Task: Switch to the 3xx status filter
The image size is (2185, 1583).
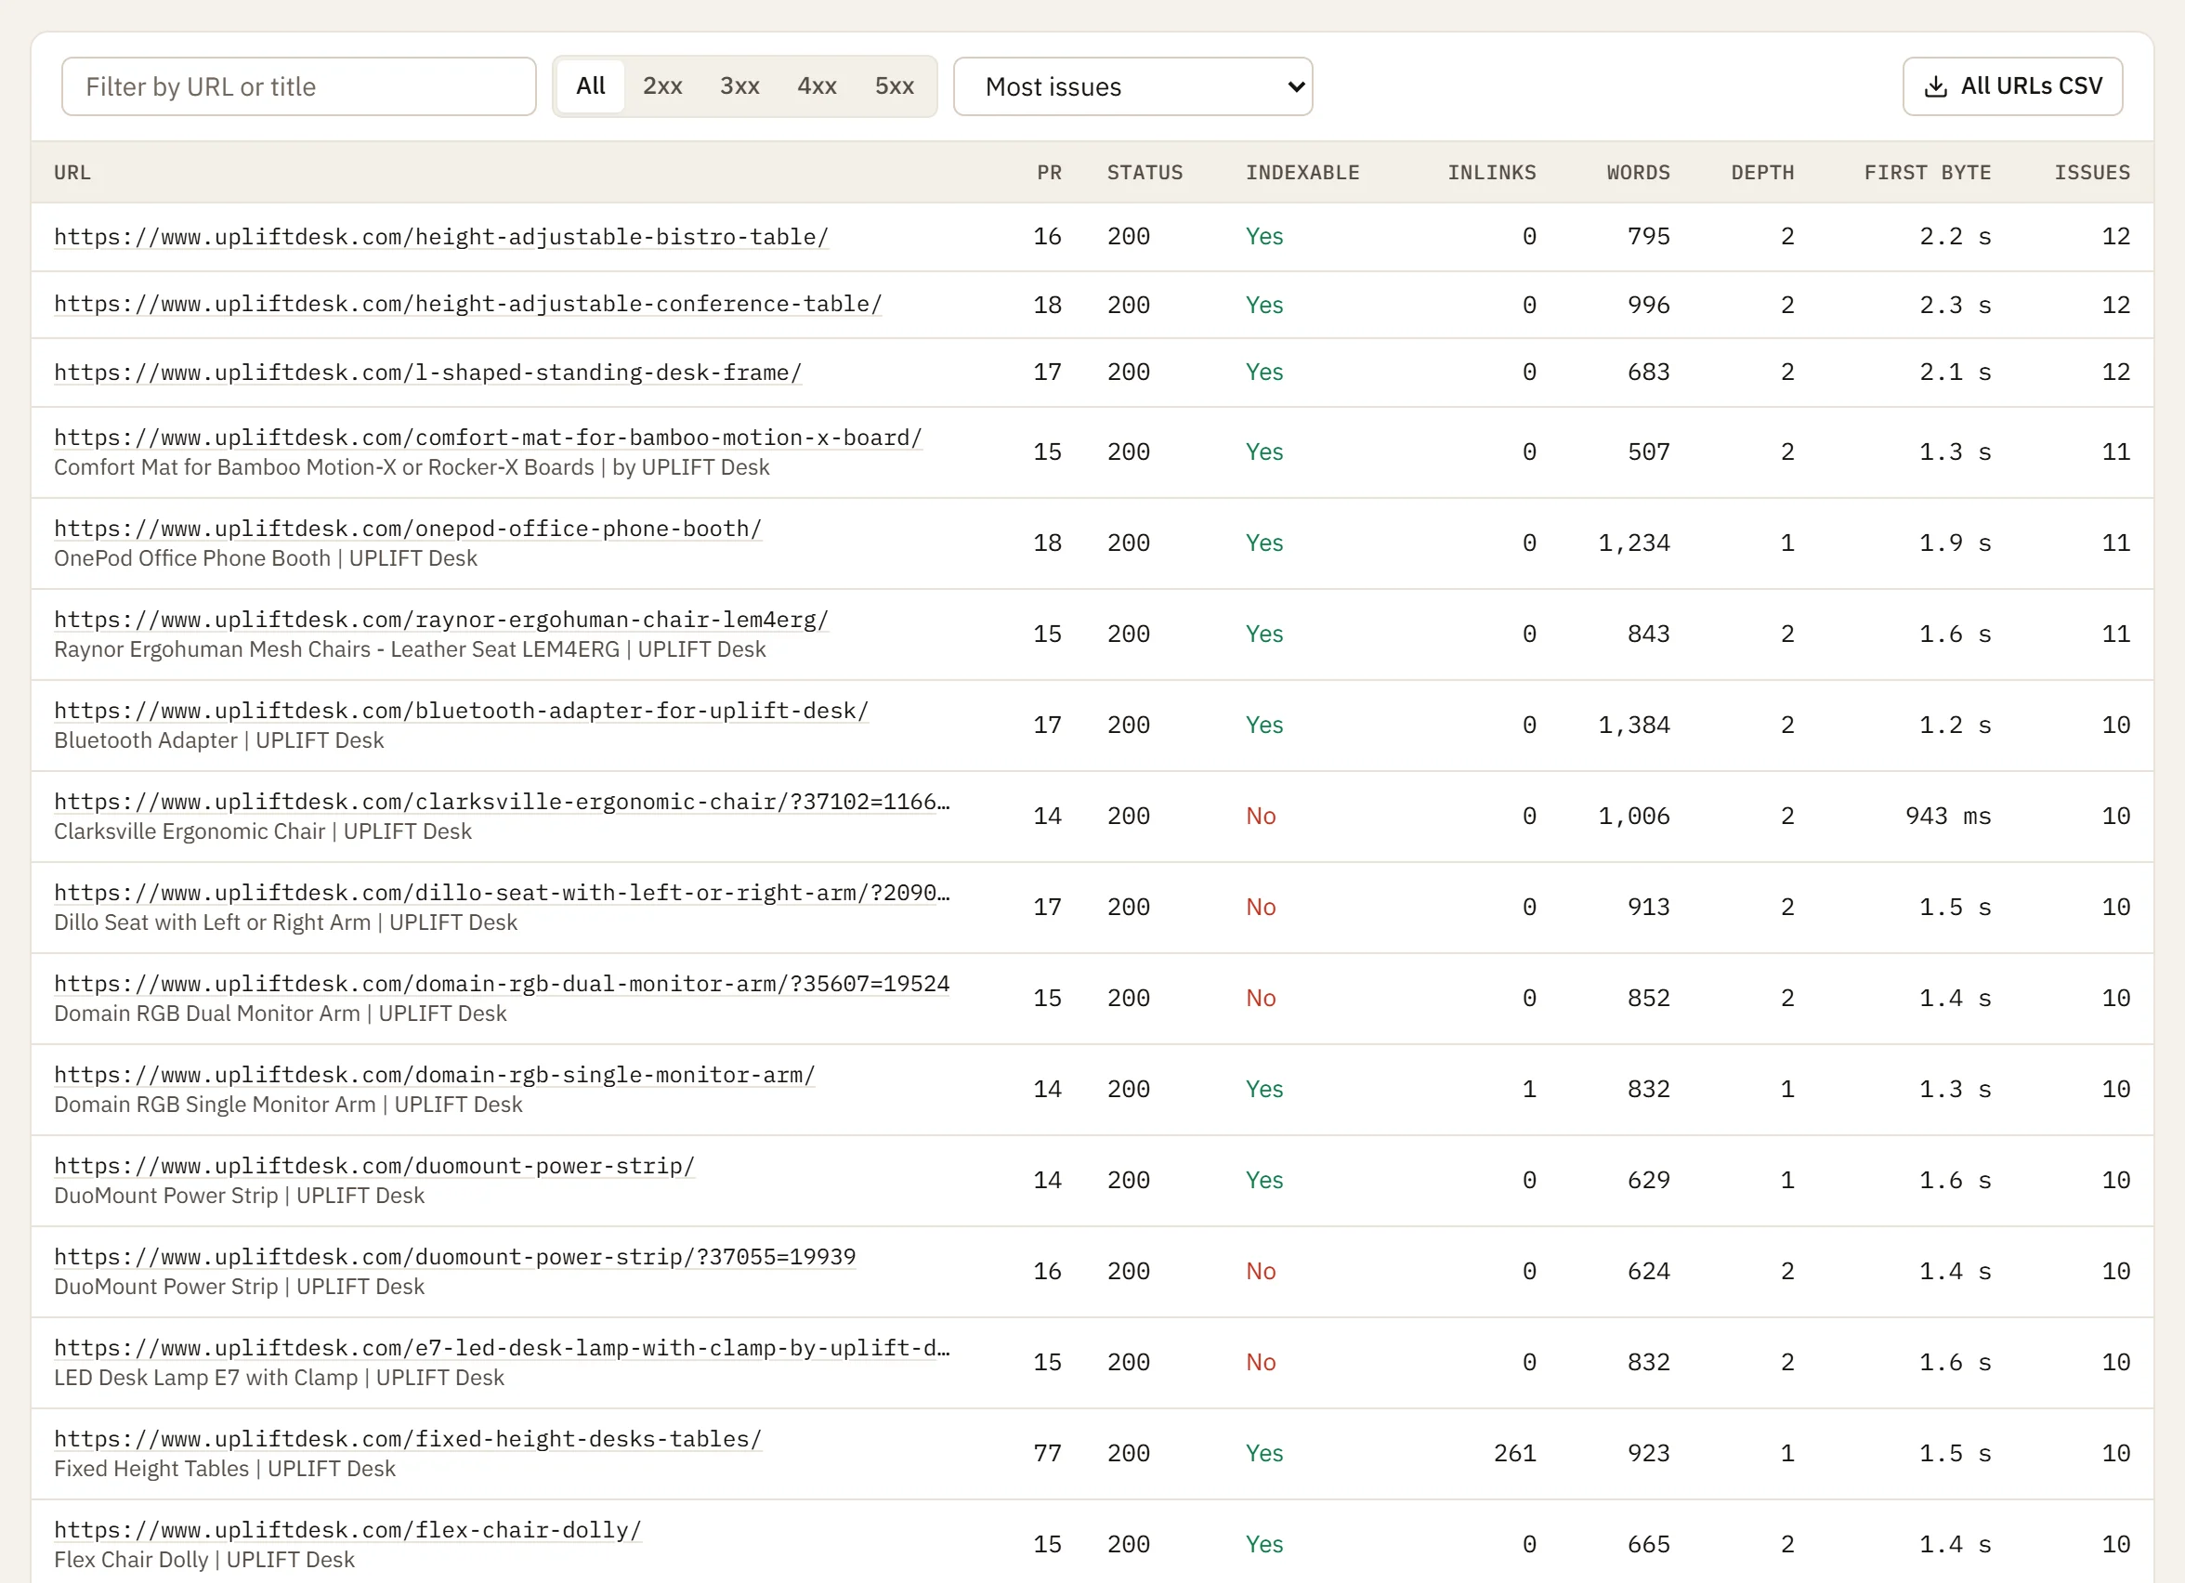Action: click(739, 86)
